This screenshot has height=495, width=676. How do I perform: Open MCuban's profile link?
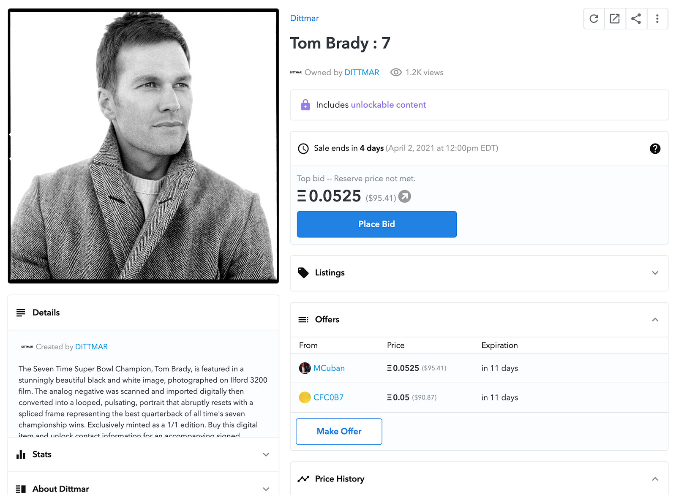click(x=329, y=368)
